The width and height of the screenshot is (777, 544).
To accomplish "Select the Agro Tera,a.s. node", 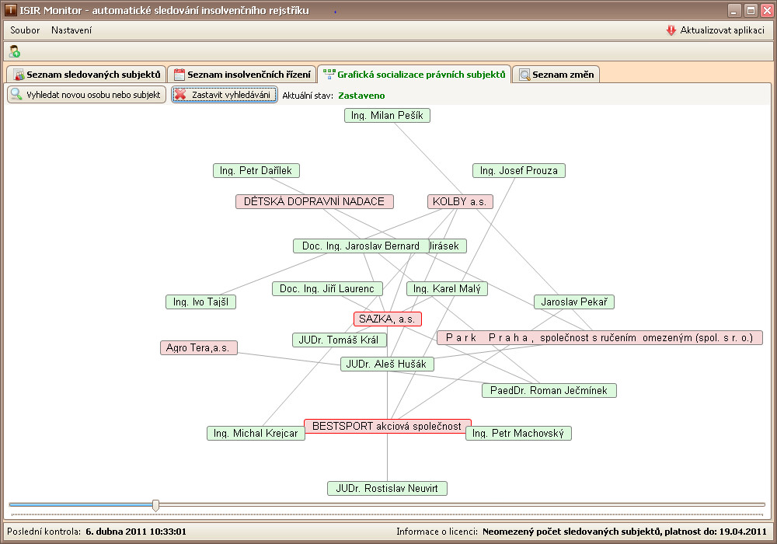I will click(199, 348).
